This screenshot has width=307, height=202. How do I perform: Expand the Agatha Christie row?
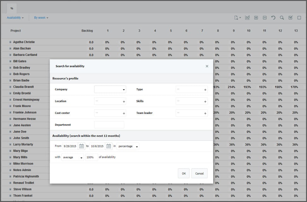(x=10, y=42)
